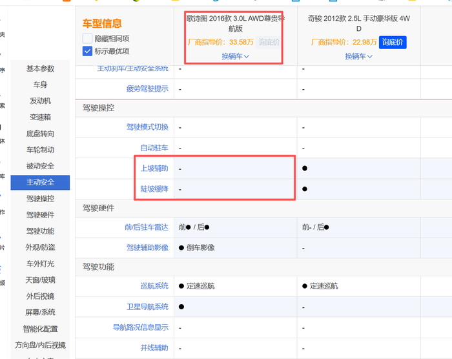Select highlighted 主动安全 sidebar item
The width and height of the screenshot is (452, 359).
point(40,182)
